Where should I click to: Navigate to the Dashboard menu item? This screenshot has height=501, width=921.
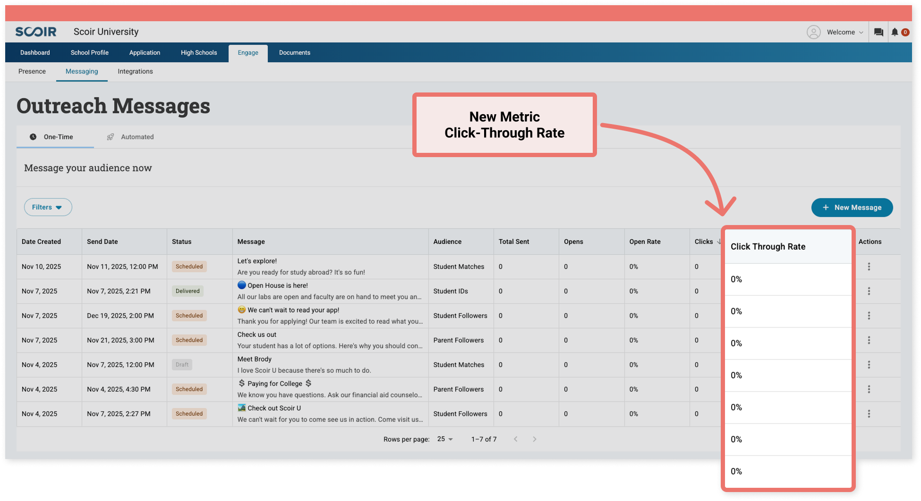(x=34, y=52)
